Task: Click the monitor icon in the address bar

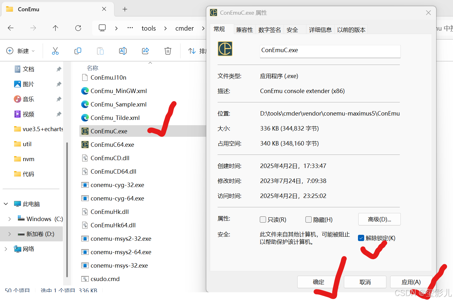Action: pos(102,28)
